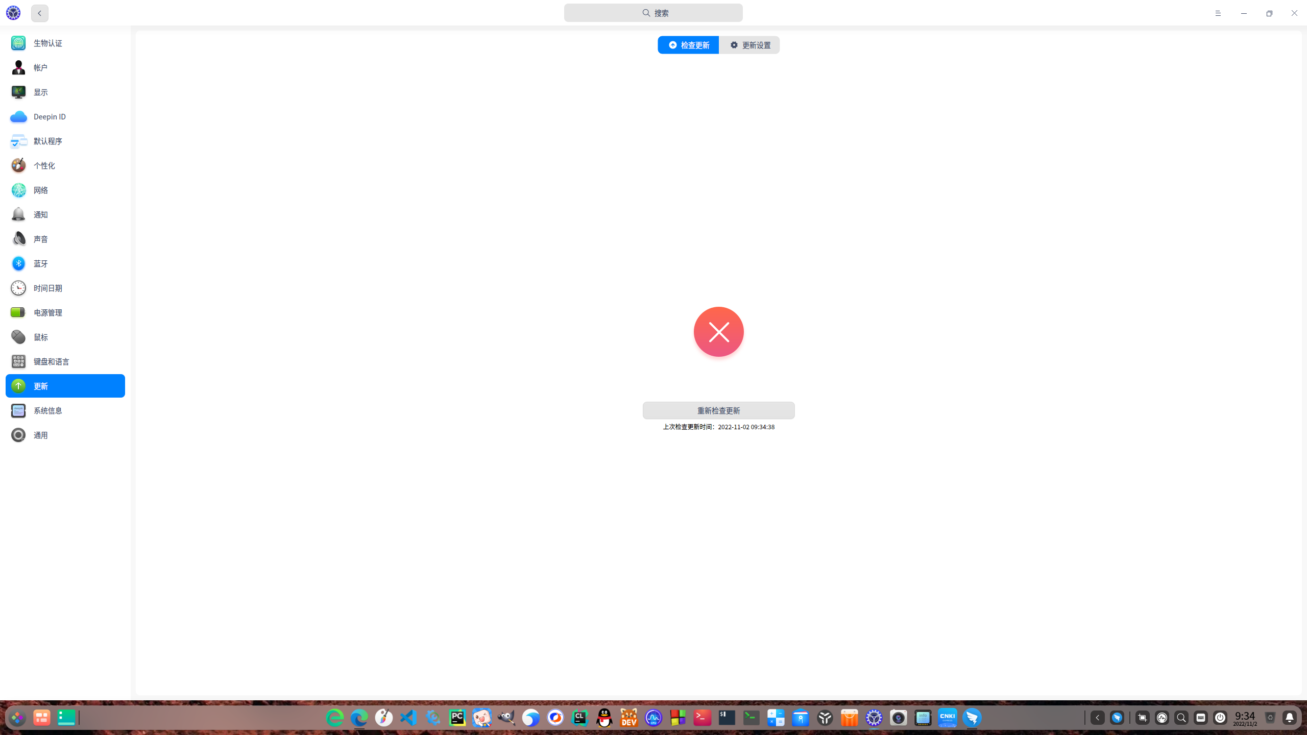This screenshot has height=735, width=1307.
Task: Open QQ from the taskbar
Action: tap(604, 718)
